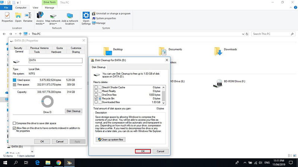Click the DATA drive name field

54,61
